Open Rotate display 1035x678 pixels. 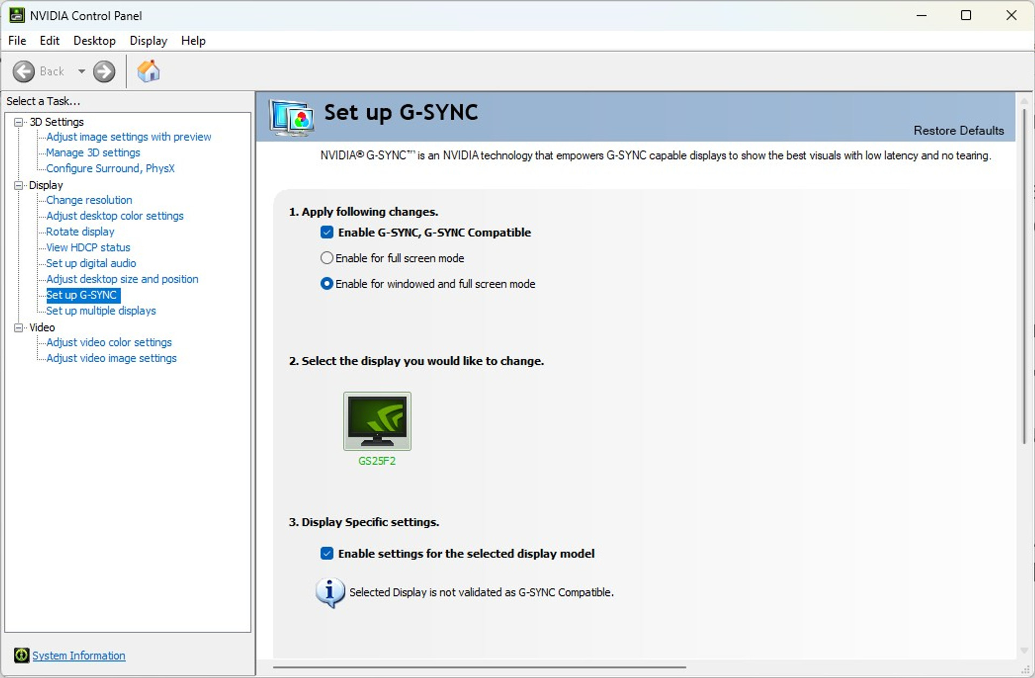(80, 232)
